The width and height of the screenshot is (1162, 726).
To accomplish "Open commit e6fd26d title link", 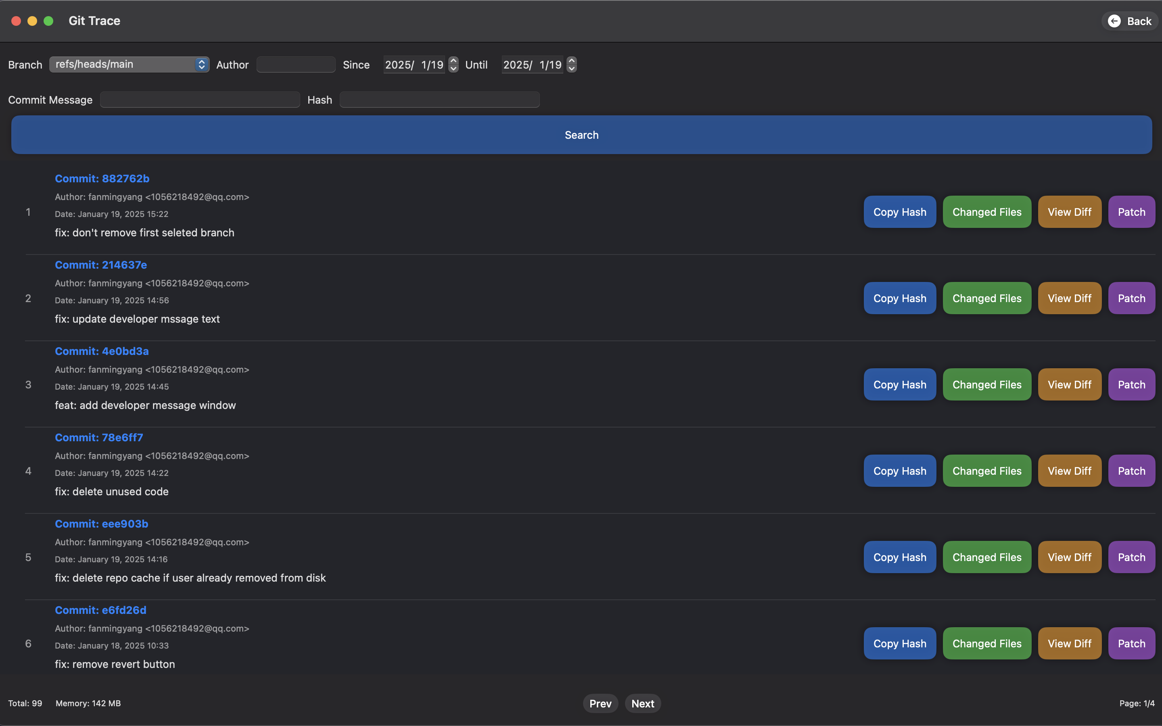I will click(x=100, y=610).
